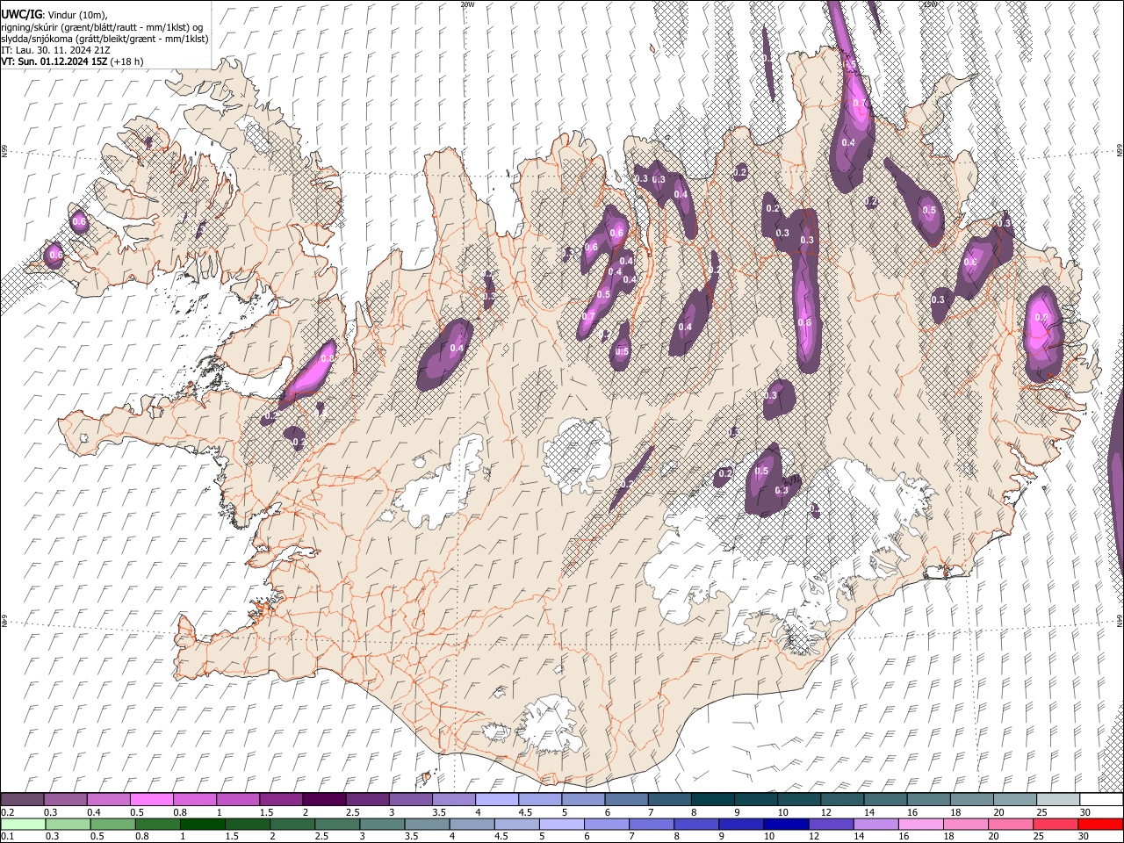Click the UWC/IG title text

coord(20,15)
